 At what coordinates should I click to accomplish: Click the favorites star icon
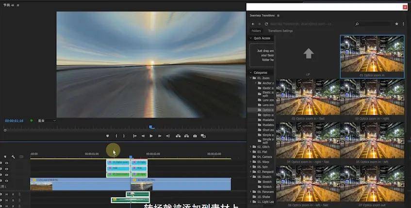click(396, 24)
